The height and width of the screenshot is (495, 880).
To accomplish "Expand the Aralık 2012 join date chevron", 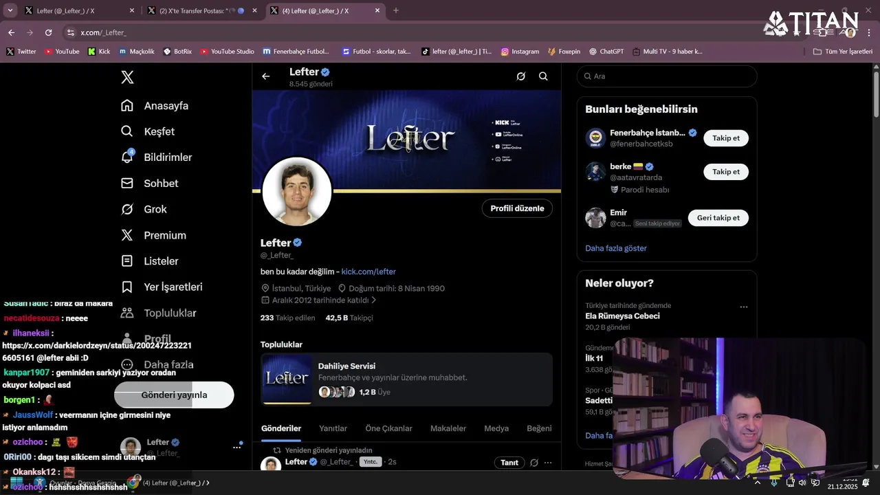I will click(x=374, y=300).
